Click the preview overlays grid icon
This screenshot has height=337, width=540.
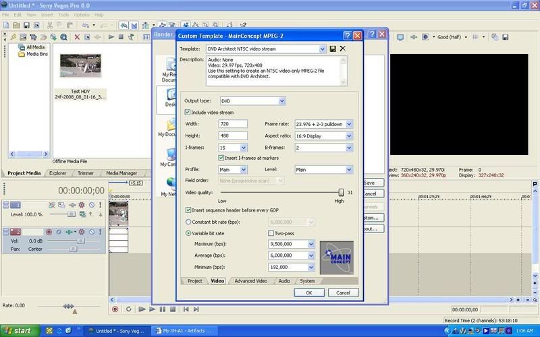[x=475, y=37]
